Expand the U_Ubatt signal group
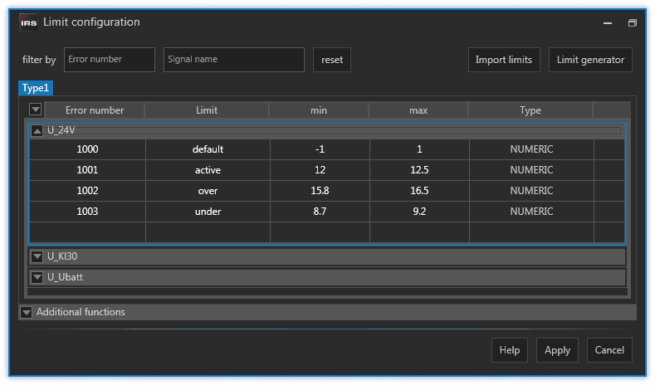The width and height of the screenshot is (655, 385). pyautogui.click(x=37, y=277)
